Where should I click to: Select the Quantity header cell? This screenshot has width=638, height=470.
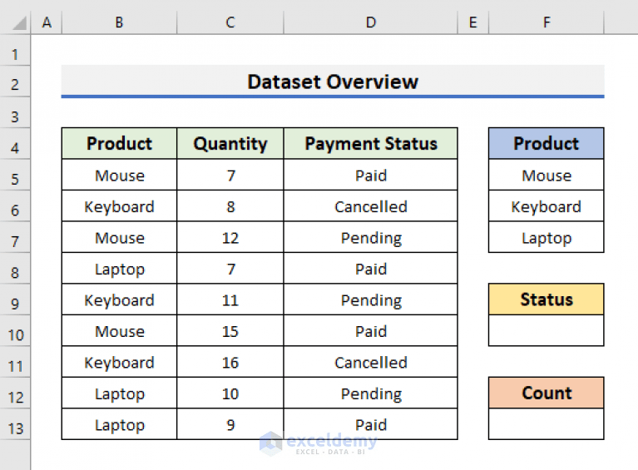(230, 143)
